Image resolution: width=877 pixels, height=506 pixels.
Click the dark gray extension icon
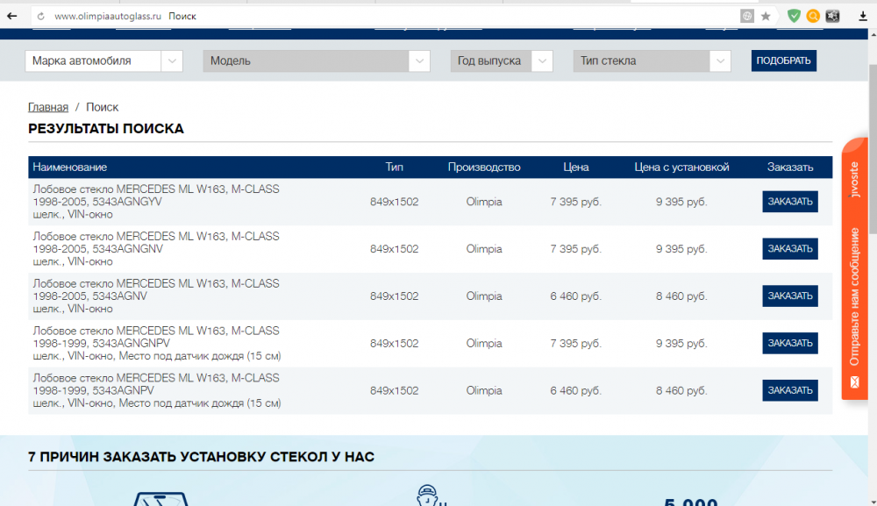(x=833, y=16)
